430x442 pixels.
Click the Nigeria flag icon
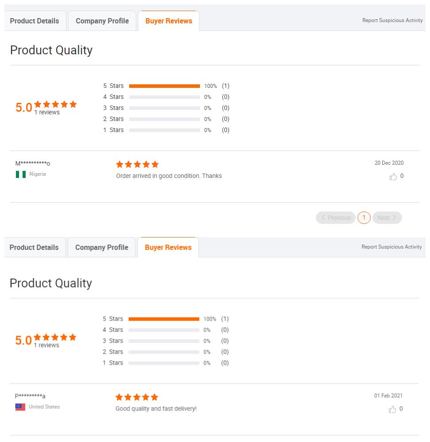[21, 174]
